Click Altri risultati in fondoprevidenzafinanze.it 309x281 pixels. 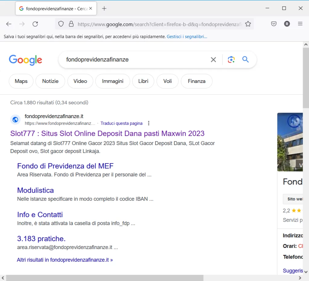click(x=65, y=260)
